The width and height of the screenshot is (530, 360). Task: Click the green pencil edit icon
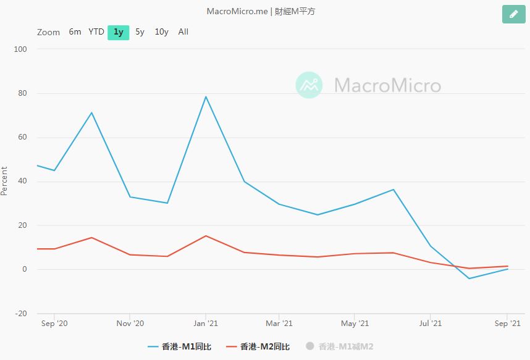(x=513, y=14)
